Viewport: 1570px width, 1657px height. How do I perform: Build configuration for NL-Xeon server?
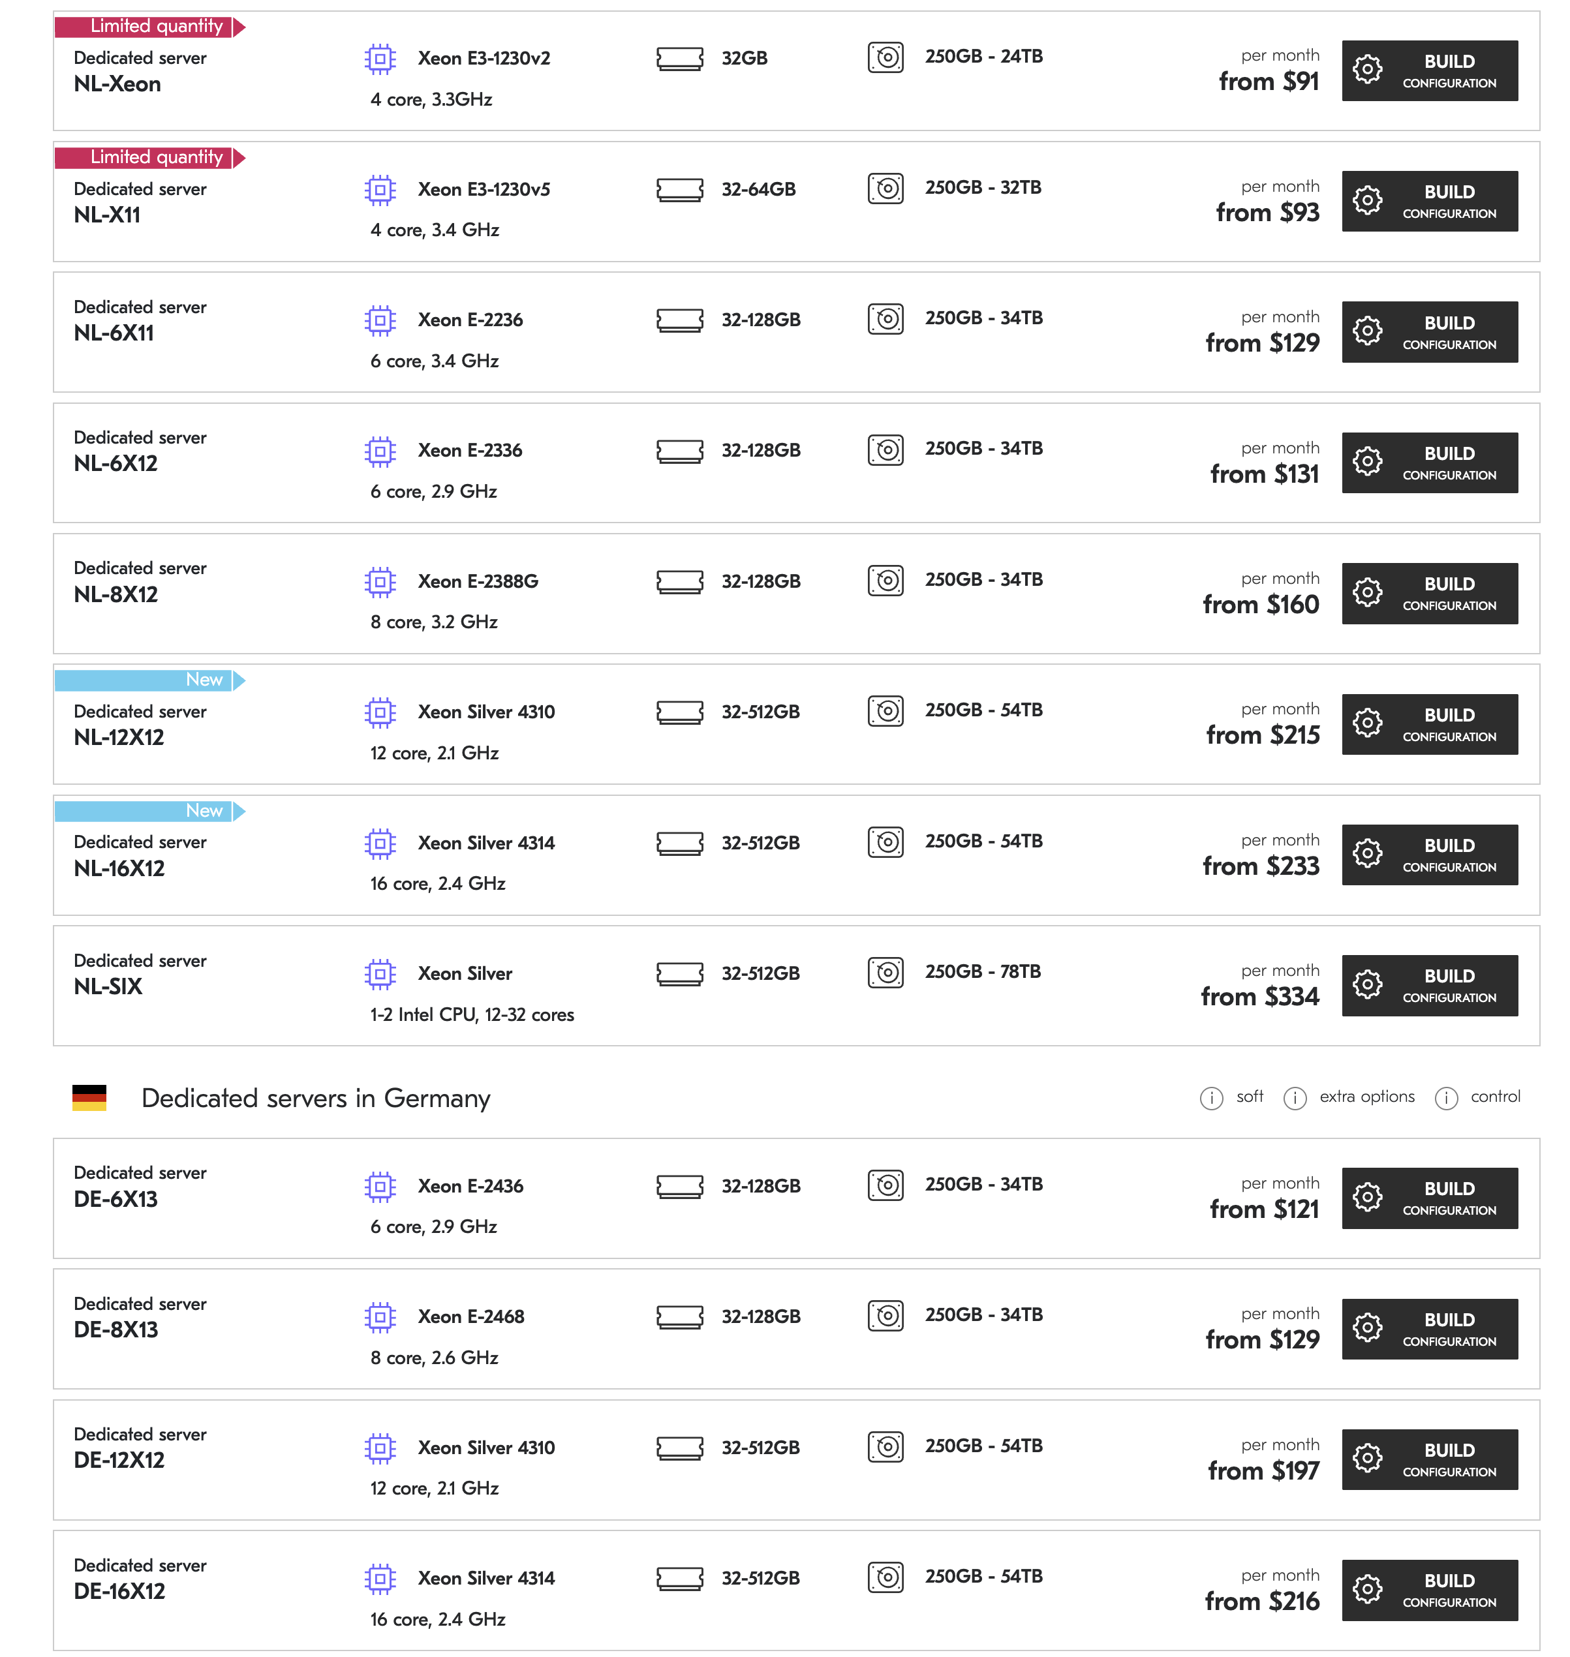[1430, 71]
